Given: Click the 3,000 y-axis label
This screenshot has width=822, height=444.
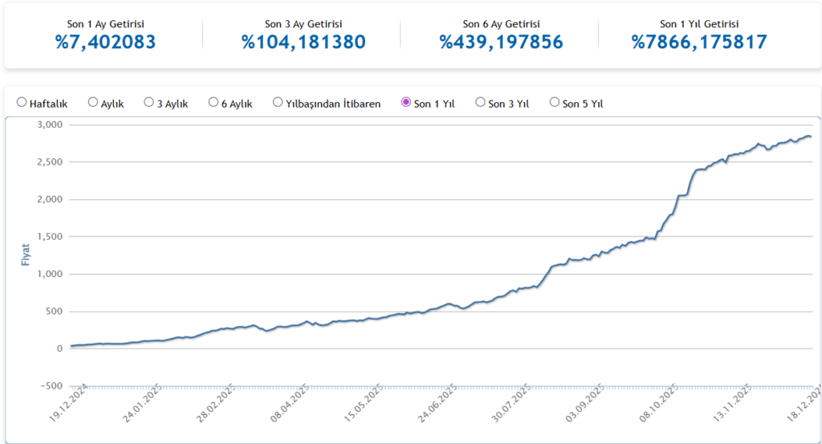Looking at the screenshot, I should coord(50,124).
